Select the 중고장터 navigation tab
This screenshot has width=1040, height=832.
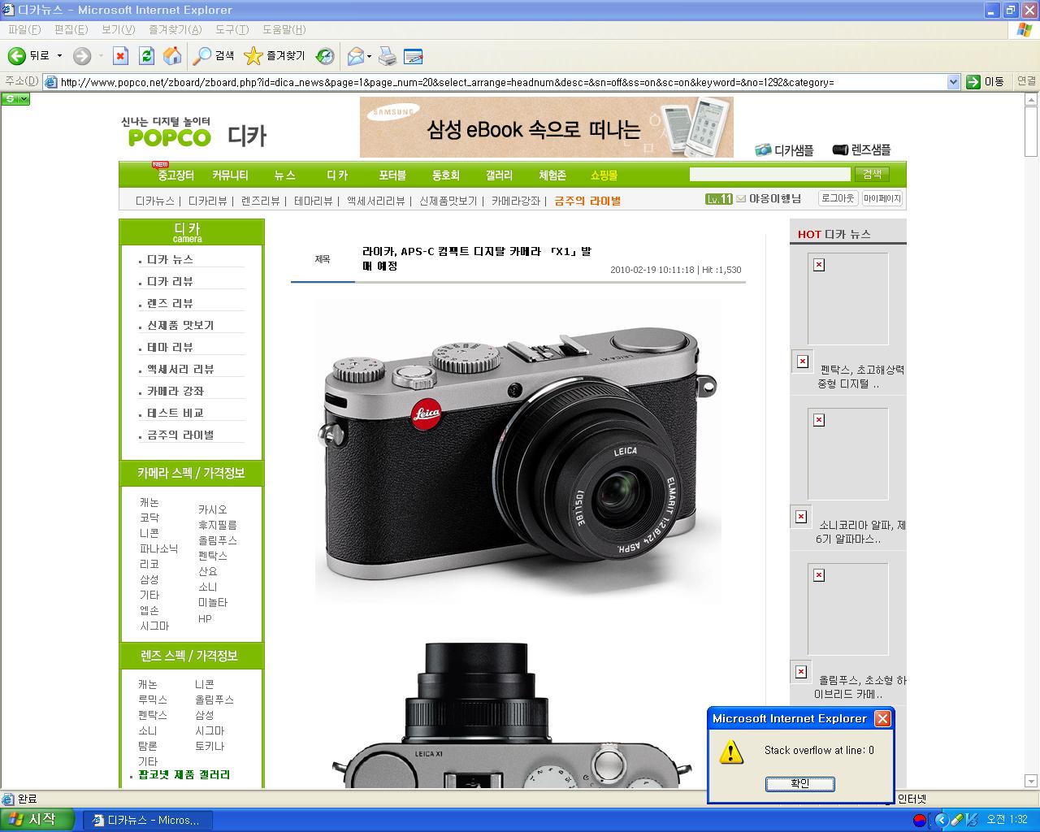(x=175, y=175)
